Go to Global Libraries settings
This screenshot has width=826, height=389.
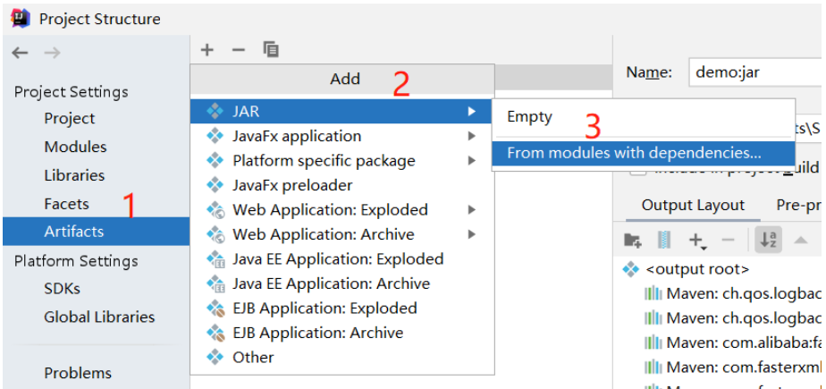coord(99,317)
